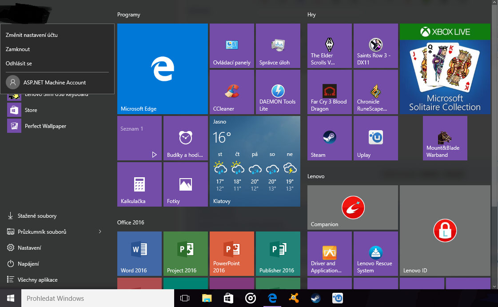Screen dimensions: 498x307
Task: Expand the Průzkumník souborů submenu arrow
Action: click(x=100, y=232)
